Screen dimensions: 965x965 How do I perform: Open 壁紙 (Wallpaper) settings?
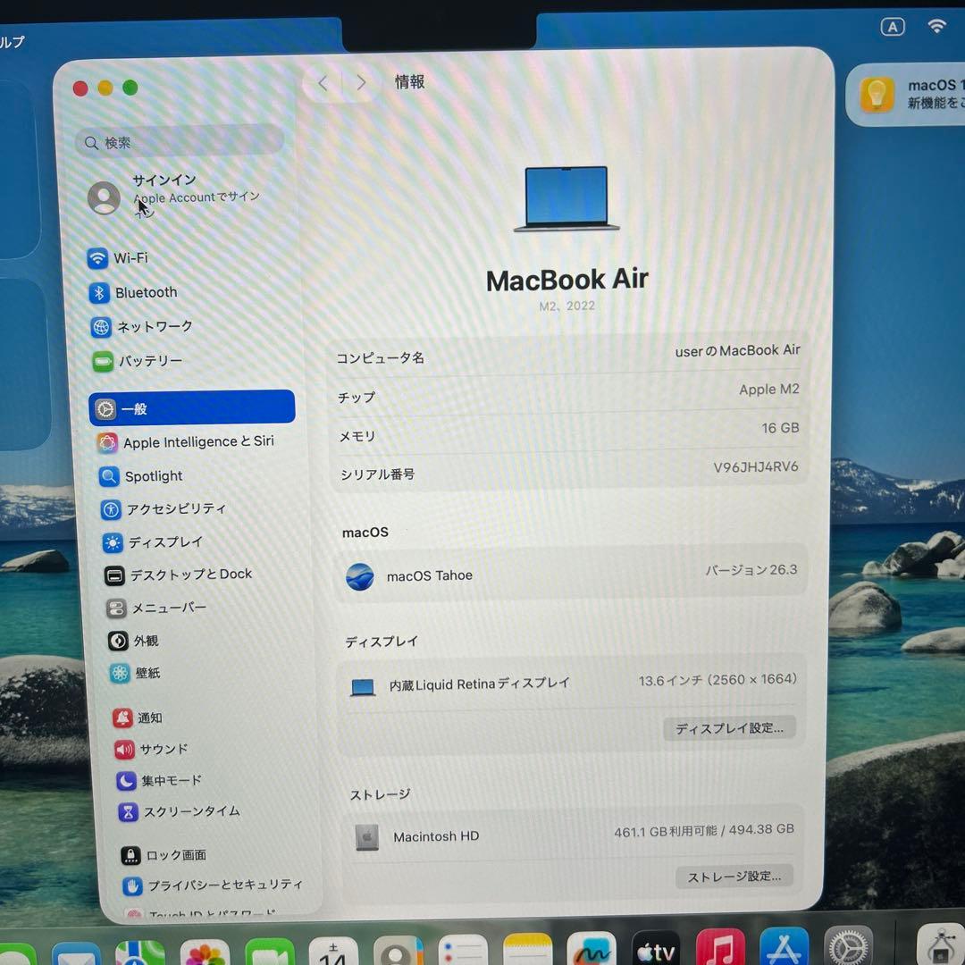point(147,674)
